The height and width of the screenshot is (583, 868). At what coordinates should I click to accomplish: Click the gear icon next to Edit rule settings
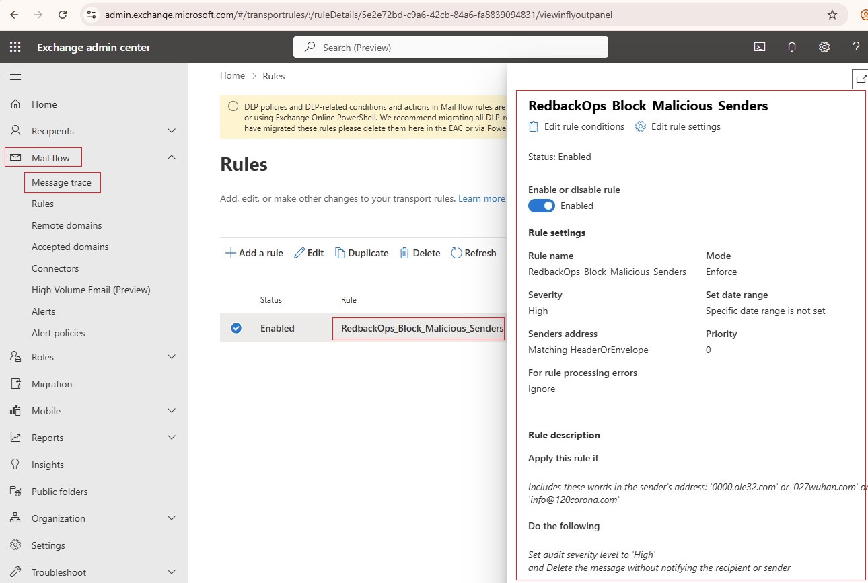click(x=641, y=126)
